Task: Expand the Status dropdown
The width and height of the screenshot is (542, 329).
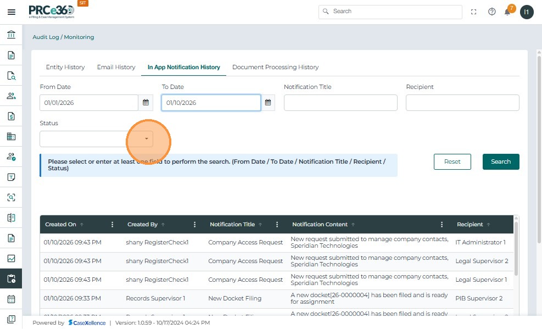Action: pyautogui.click(x=146, y=139)
